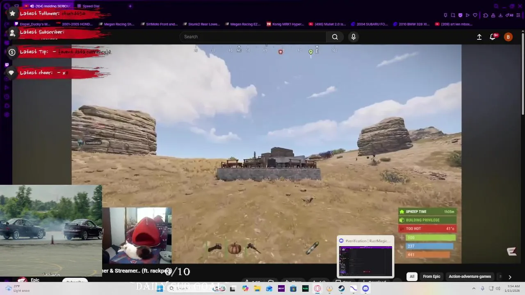
Task: Open a new browser tab with plus
Action: [130, 6]
